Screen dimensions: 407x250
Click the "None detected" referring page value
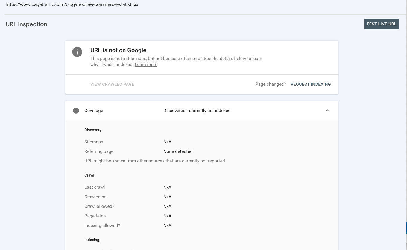coord(178,151)
